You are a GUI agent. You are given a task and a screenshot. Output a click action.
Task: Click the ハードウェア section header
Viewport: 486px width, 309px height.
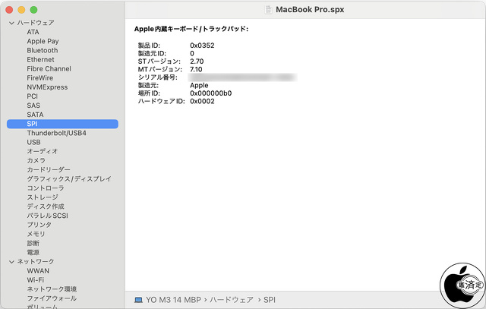(36, 23)
